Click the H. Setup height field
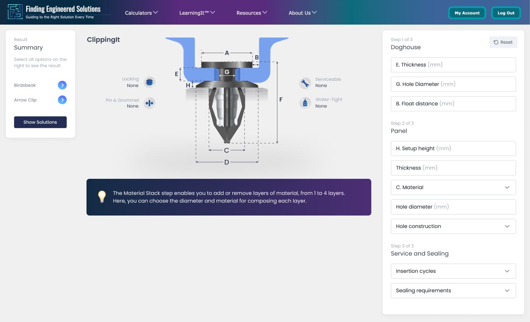The width and height of the screenshot is (530, 322). 453,148
